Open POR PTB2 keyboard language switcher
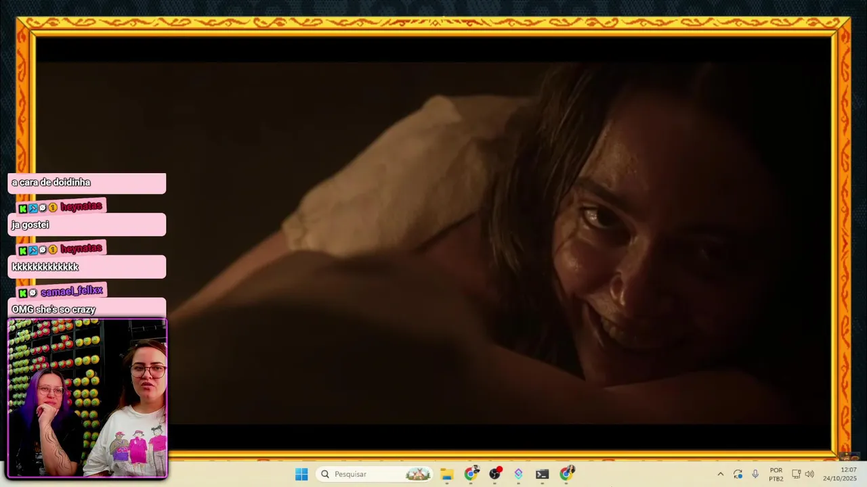 (x=776, y=474)
